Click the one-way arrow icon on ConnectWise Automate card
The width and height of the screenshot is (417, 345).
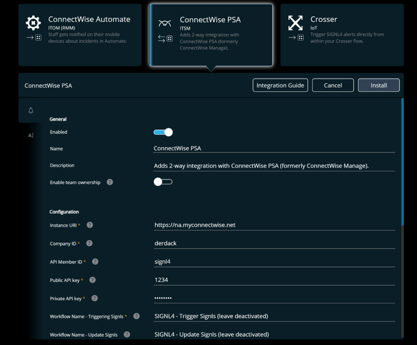click(34, 37)
